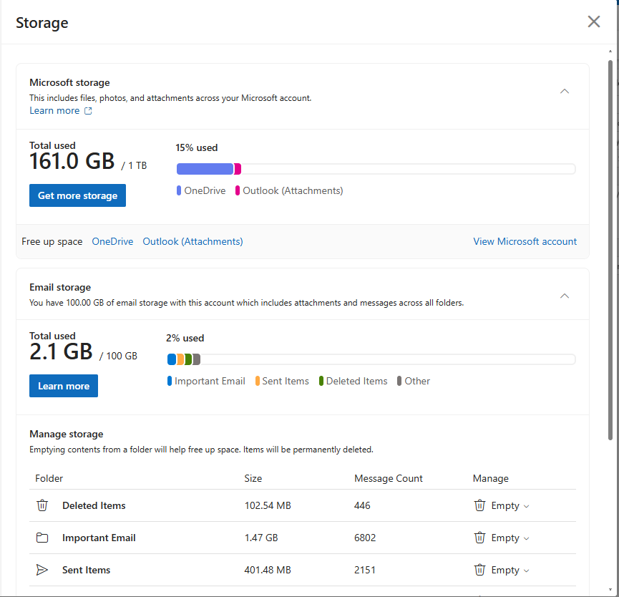This screenshot has height=597, width=619.
Task: Click the vertical scrollbar thumb
Action: (610, 250)
